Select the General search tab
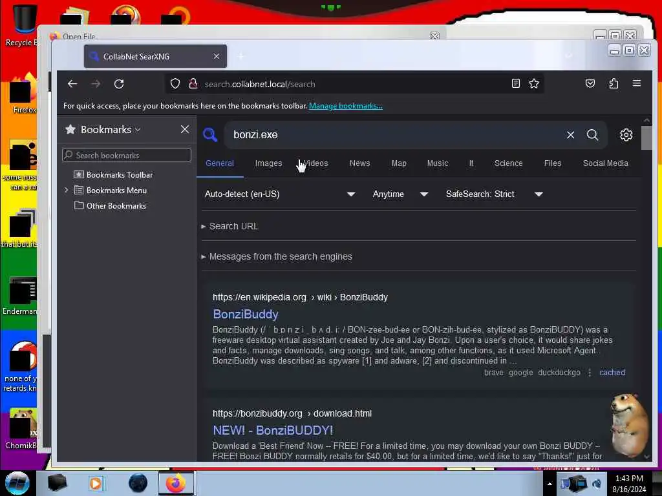 click(220, 163)
